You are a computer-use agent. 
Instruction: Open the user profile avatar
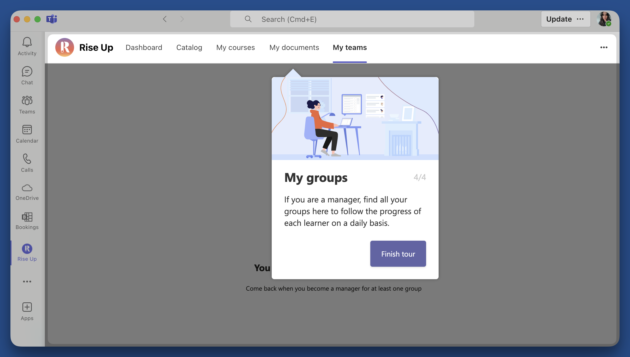click(604, 19)
